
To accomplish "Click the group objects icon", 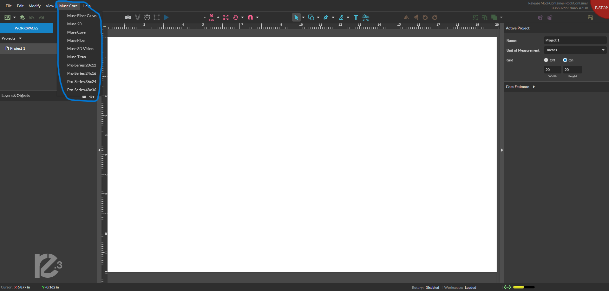I will pyautogui.click(x=475, y=17).
